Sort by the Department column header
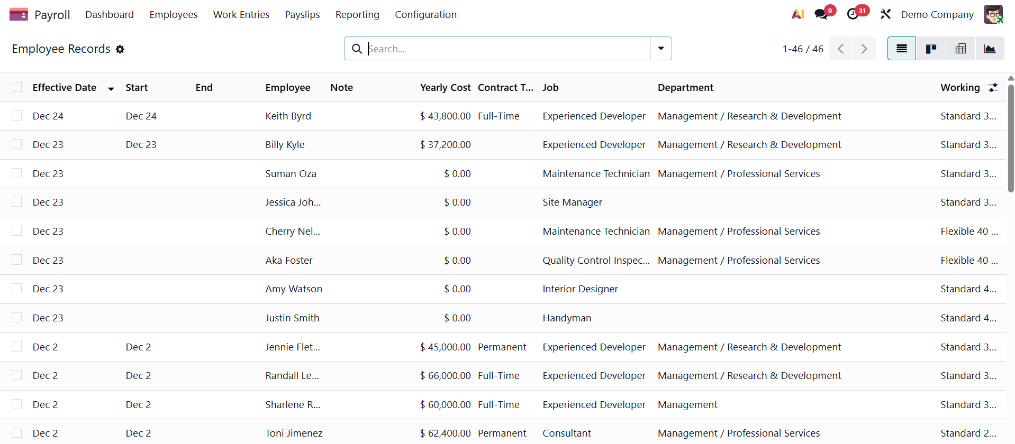Image resolution: width=1015 pixels, height=444 pixels. coord(685,88)
